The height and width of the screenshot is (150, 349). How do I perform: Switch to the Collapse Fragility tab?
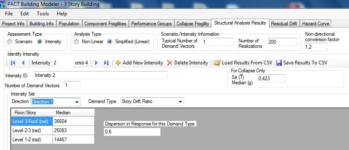click(193, 24)
